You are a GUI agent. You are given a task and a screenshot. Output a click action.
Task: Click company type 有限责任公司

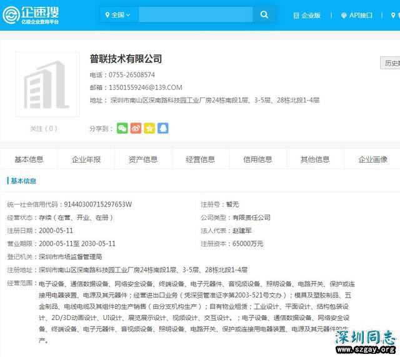tap(251, 218)
